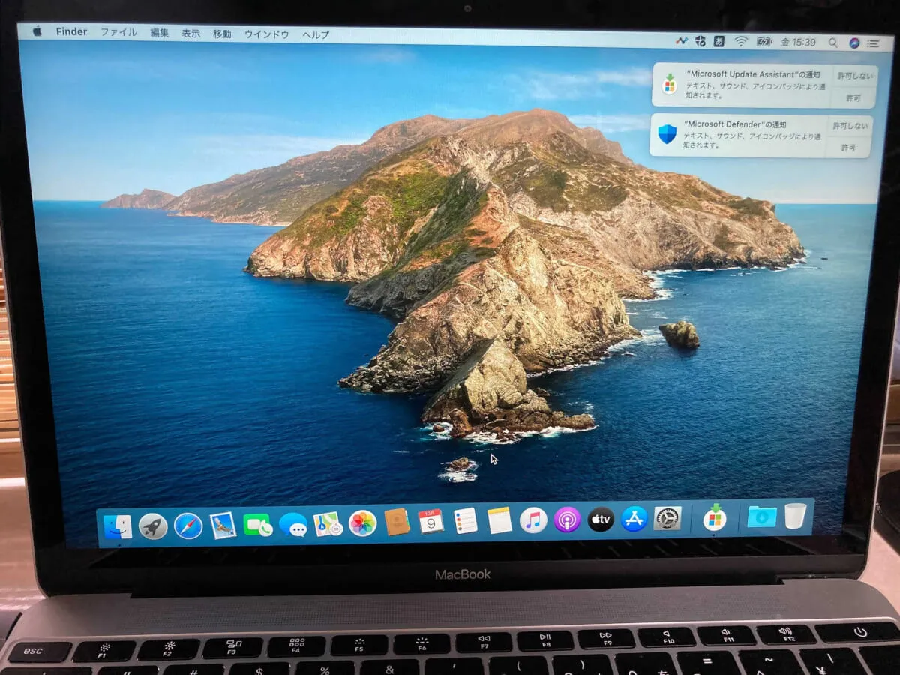Open the Apple menu
The image size is (900, 675).
[x=37, y=31]
